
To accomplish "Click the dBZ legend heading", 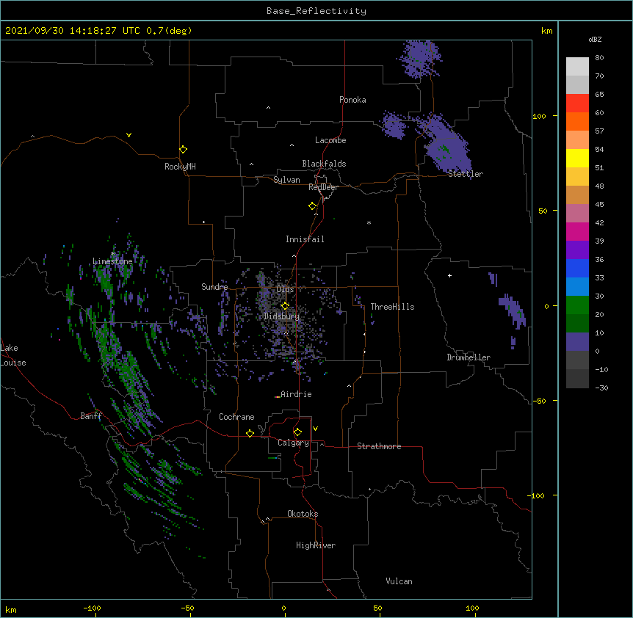I will pos(595,39).
